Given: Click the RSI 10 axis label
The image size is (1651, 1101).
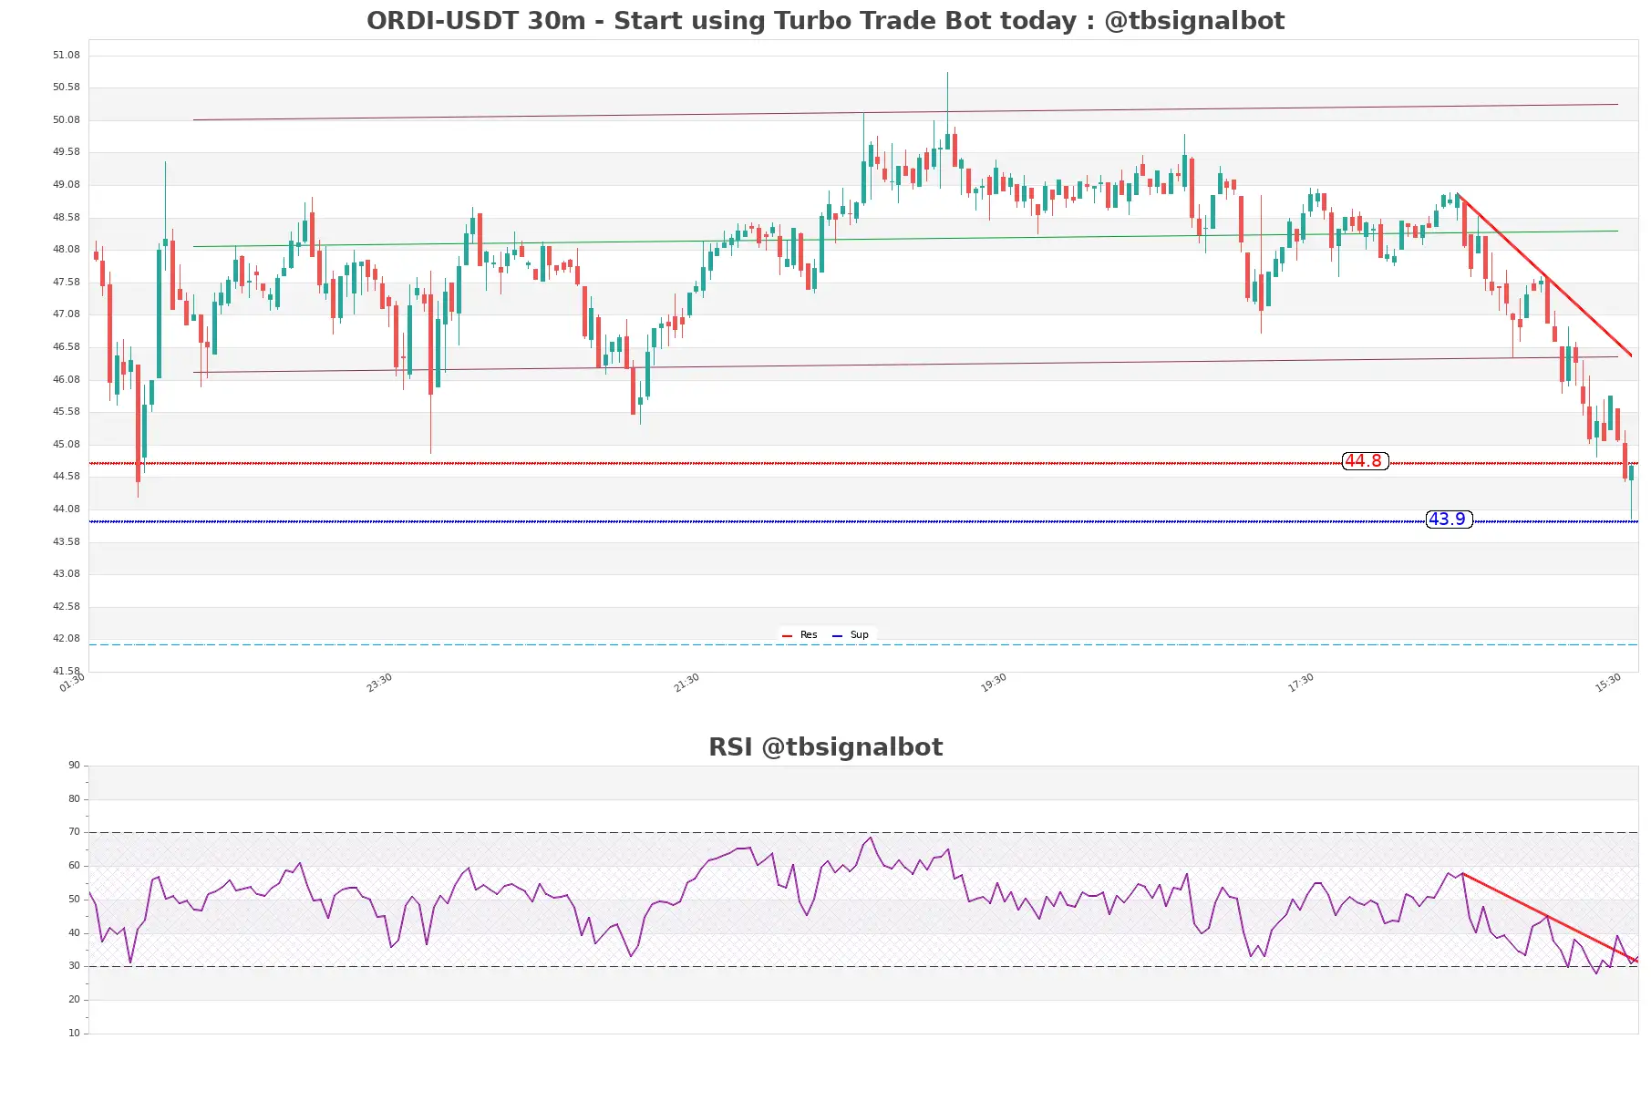Looking at the screenshot, I should pos(74,1034).
